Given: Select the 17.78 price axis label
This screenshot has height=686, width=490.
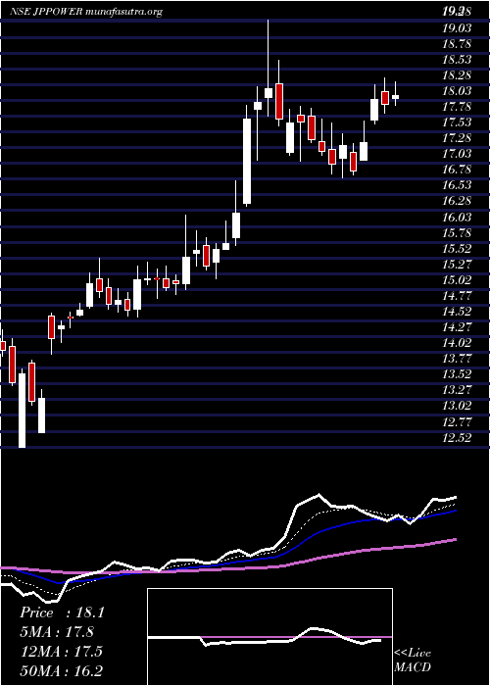Looking at the screenshot, I should [x=457, y=107].
